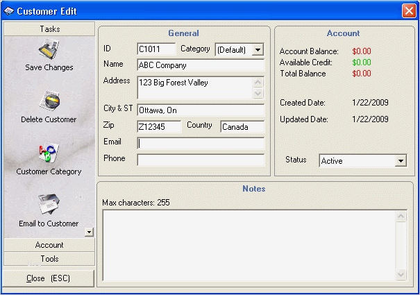Click the Address text box

pyautogui.click(x=195, y=87)
